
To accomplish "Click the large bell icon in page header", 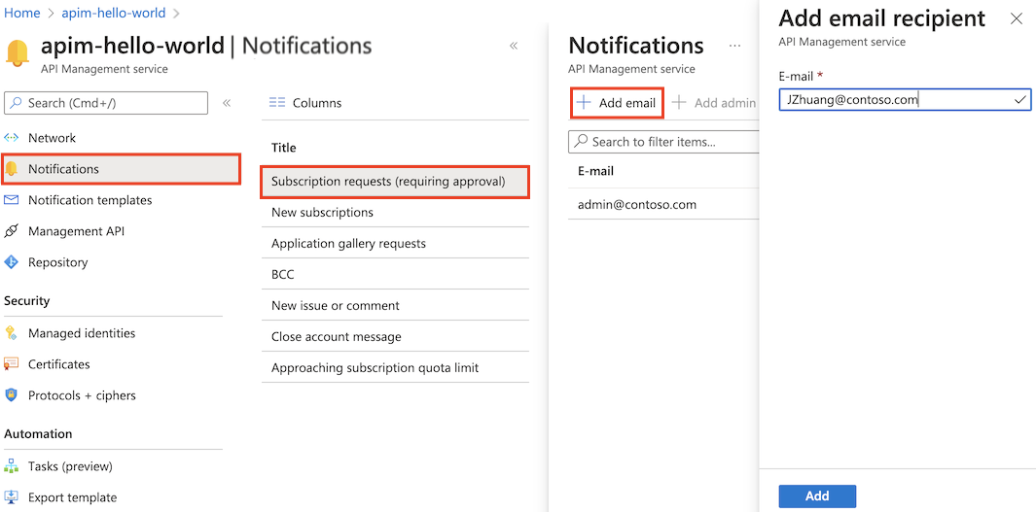I will [x=18, y=52].
